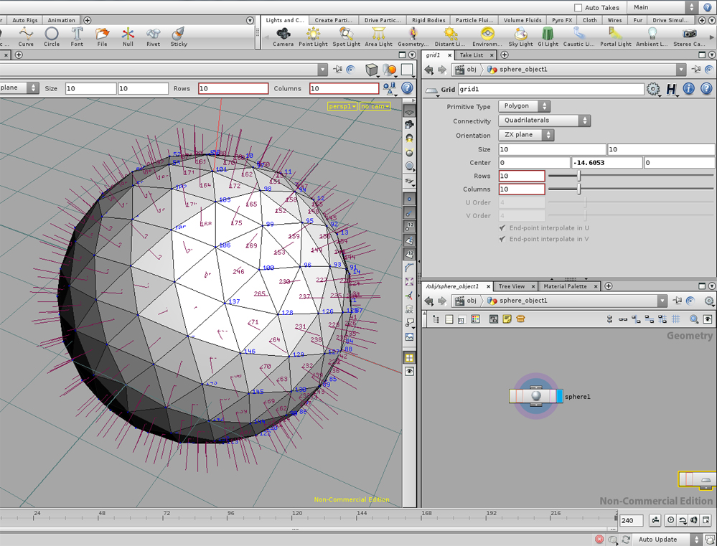The width and height of the screenshot is (717, 546).
Task: Select the Rivet shelf tool
Action: 153,37
